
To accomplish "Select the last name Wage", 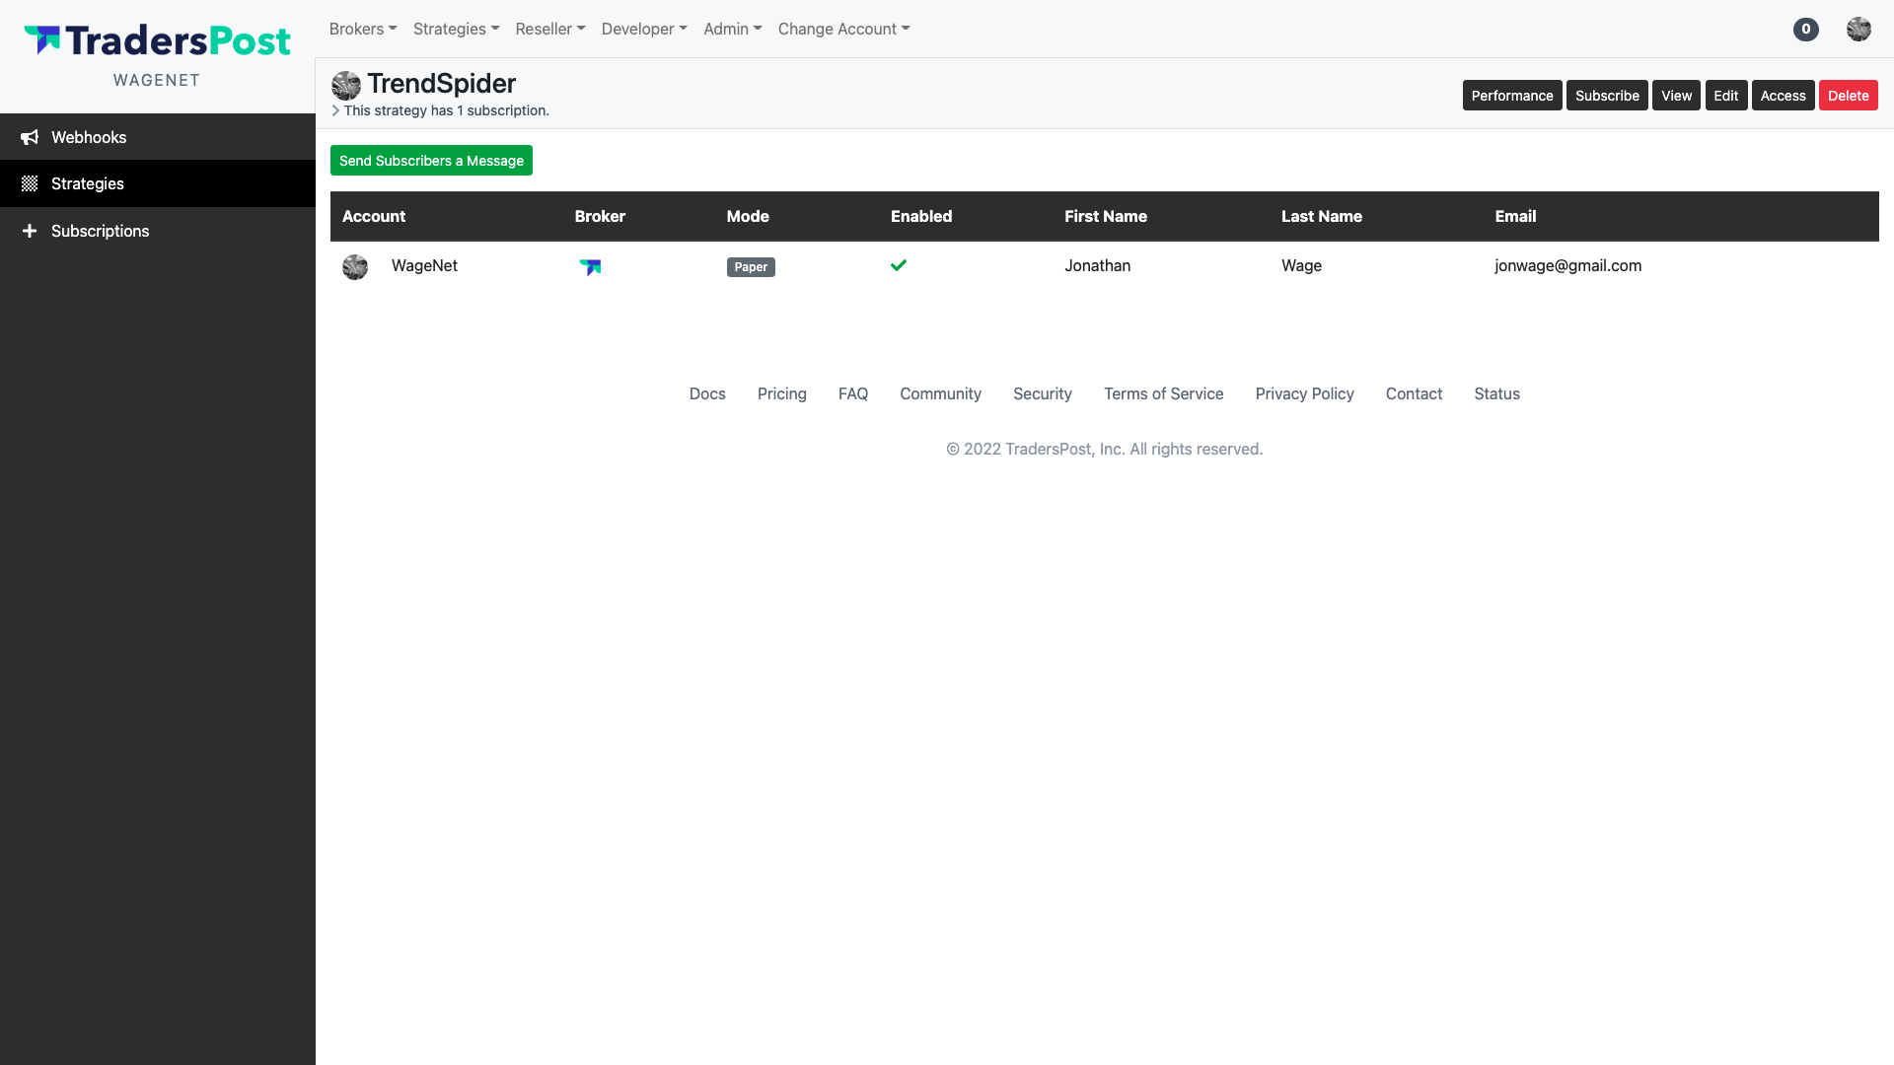I will click(x=1301, y=265).
